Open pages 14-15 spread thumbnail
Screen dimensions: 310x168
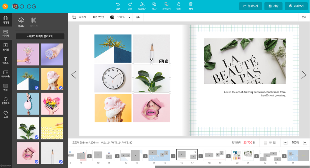click(159, 155)
